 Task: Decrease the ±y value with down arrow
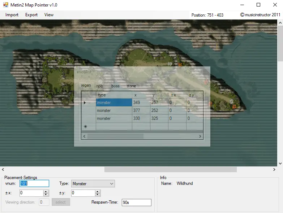98,195
